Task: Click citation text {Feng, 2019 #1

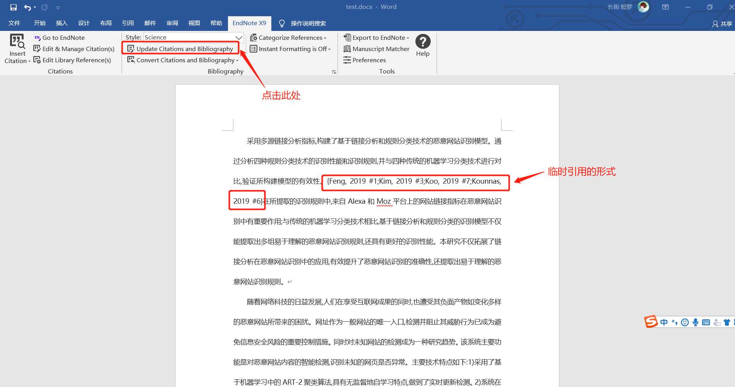Action: (x=351, y=181)
